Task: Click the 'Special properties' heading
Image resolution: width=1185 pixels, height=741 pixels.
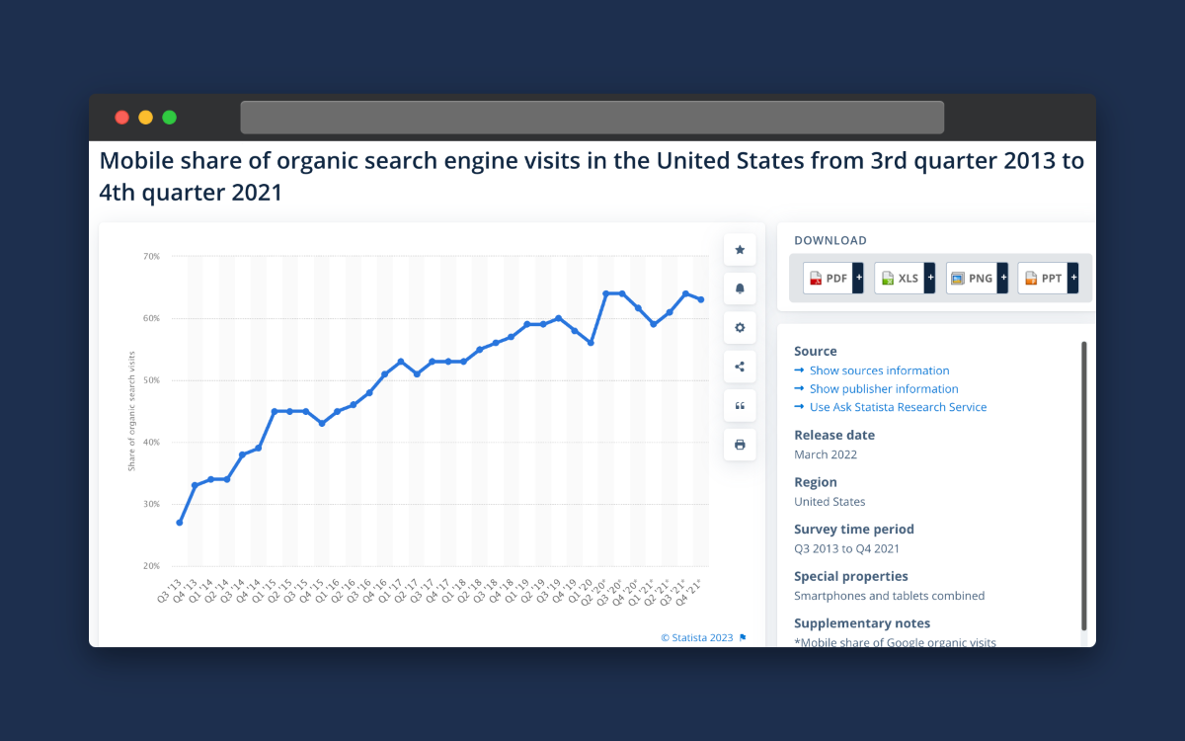Action: tap(851, 576)
